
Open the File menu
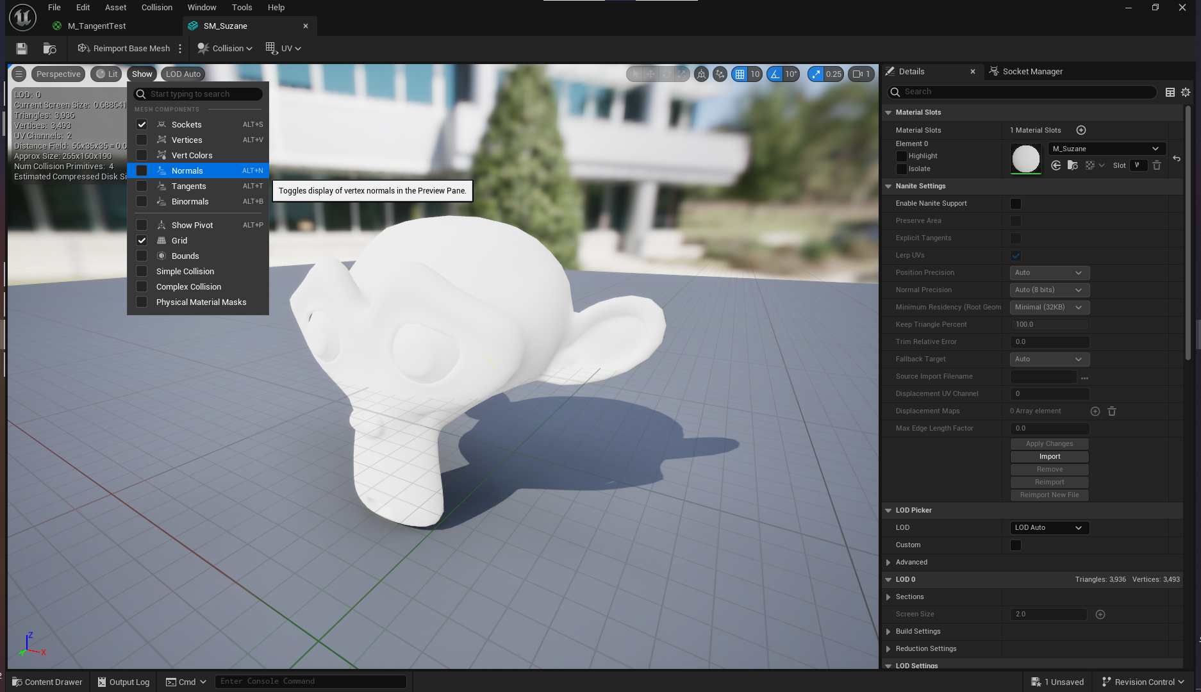[54, 8]
